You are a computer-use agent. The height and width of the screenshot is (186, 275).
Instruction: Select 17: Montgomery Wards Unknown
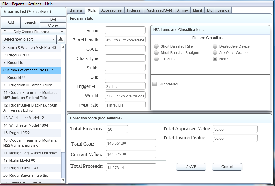coord(31,153)
